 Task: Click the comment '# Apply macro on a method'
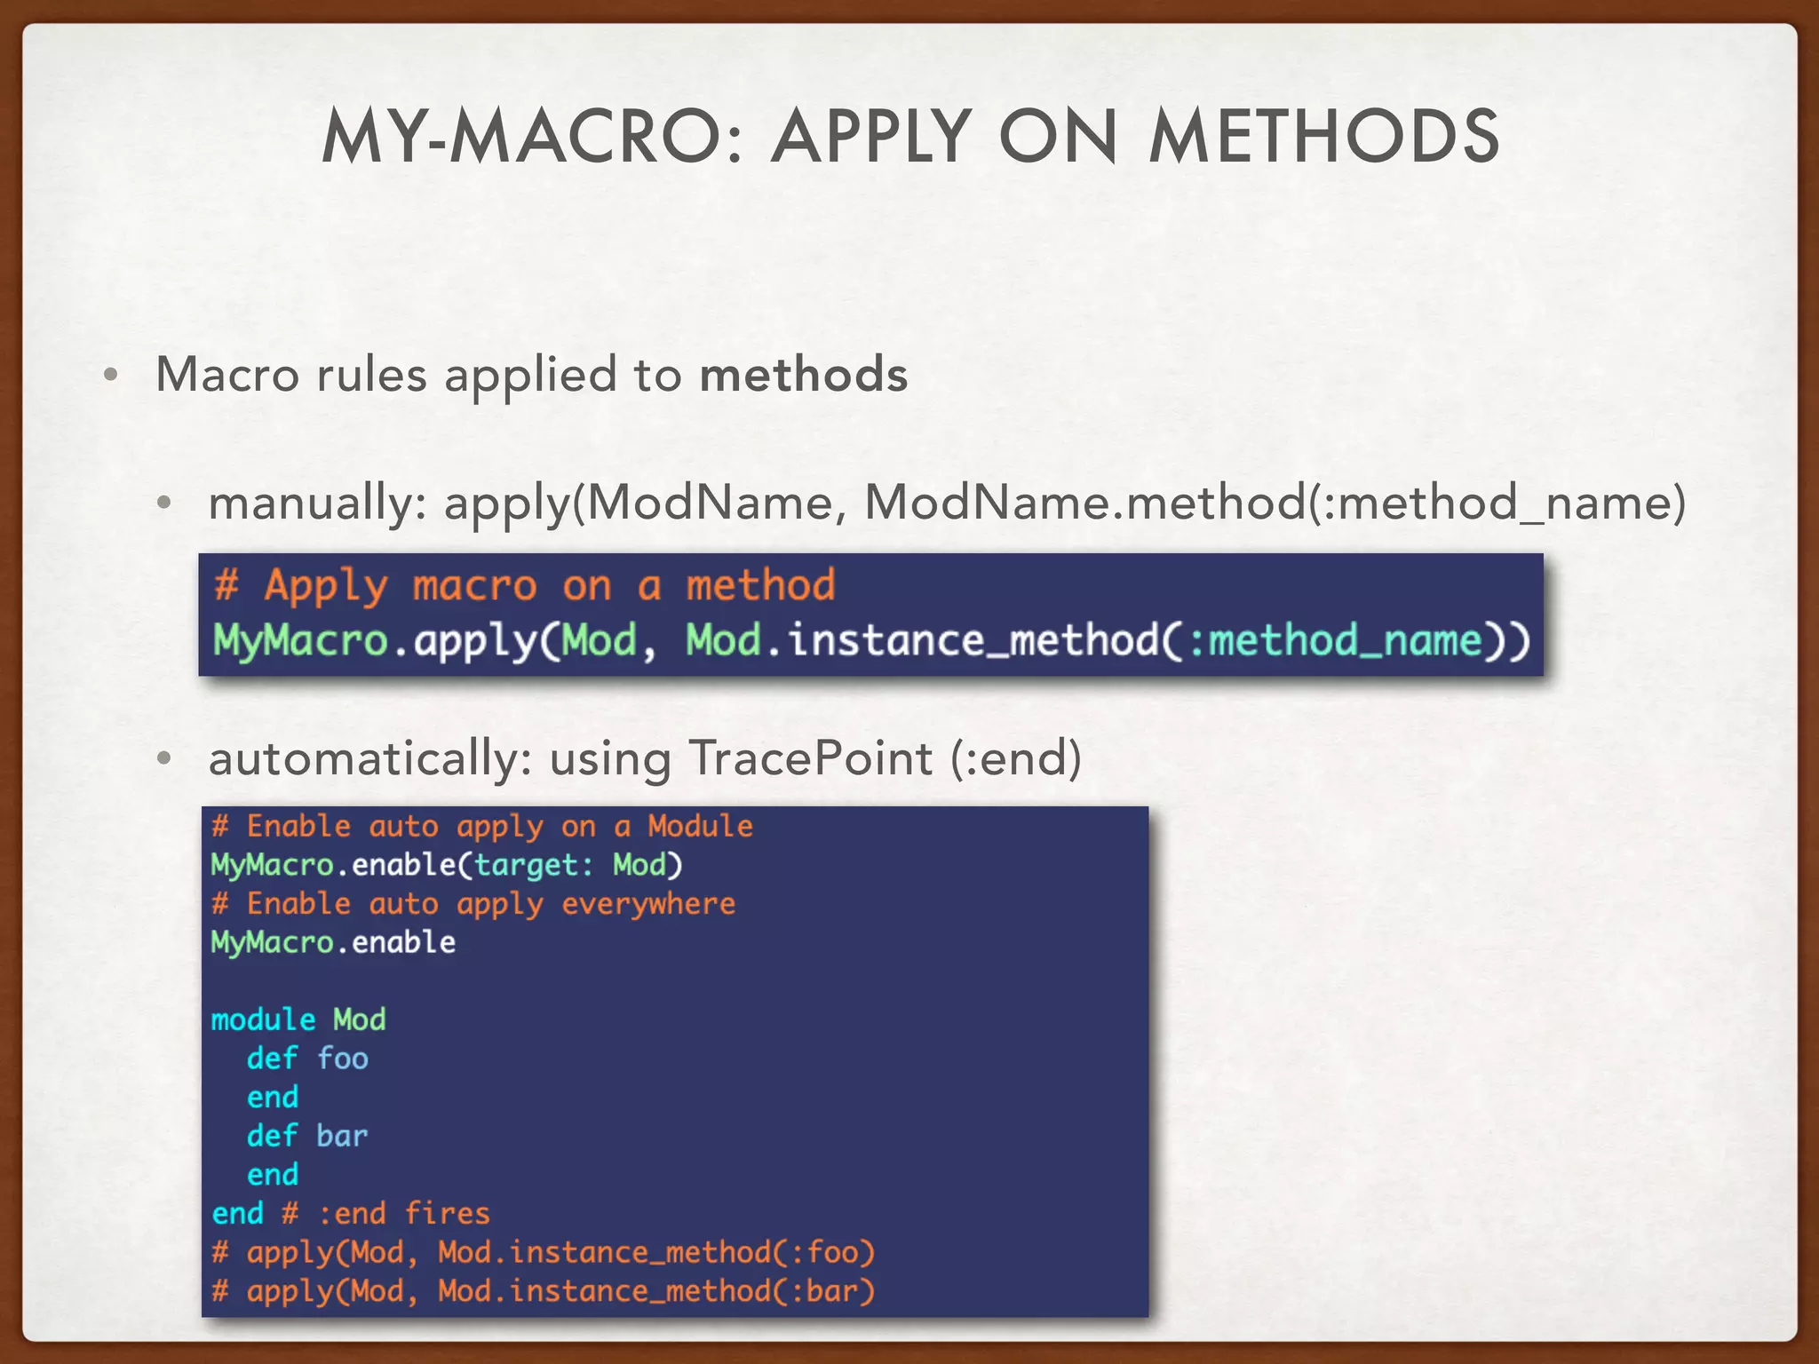524,586
